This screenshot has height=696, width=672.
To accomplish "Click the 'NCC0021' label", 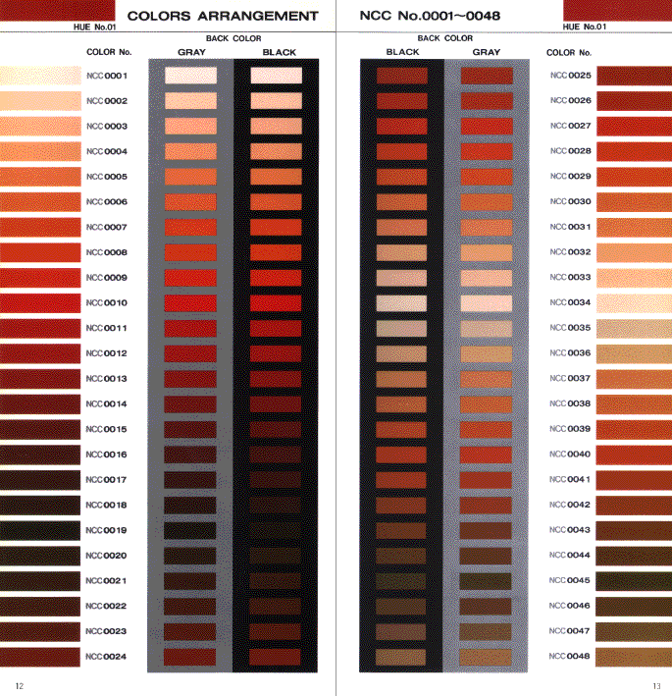I will (106, 581).
